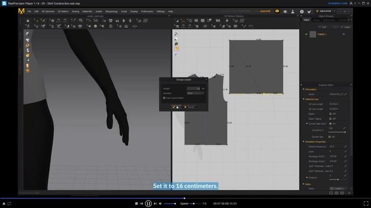The height and width of the screenshot is (208, 371).
Task: Select the Fabric tab in Object Browser
Action: [307, 20]
